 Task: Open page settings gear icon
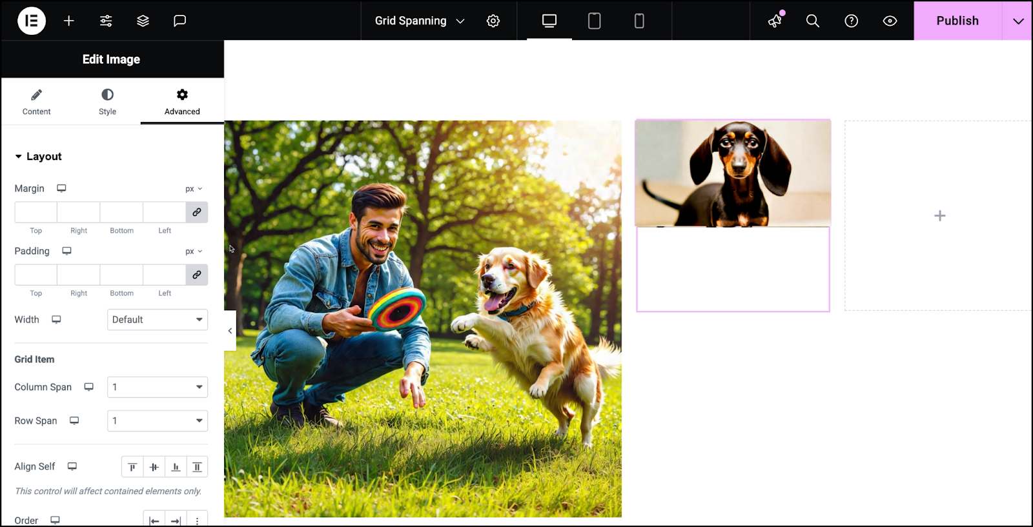(493, 21)
